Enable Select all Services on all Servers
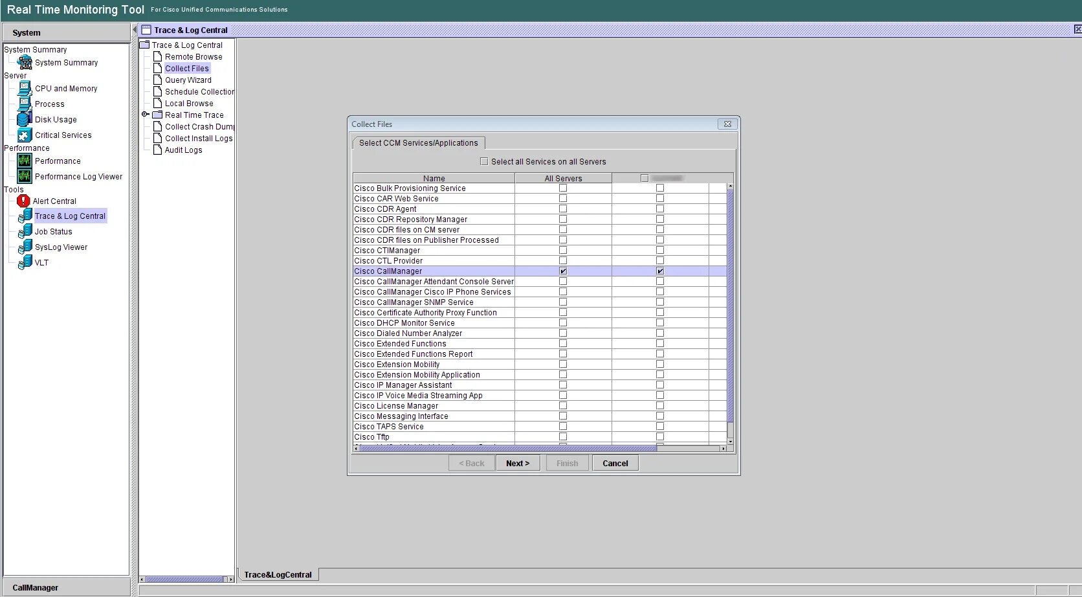Viewport: 1082px width, 597px height. pyautogui.click(x=484, y=161)
